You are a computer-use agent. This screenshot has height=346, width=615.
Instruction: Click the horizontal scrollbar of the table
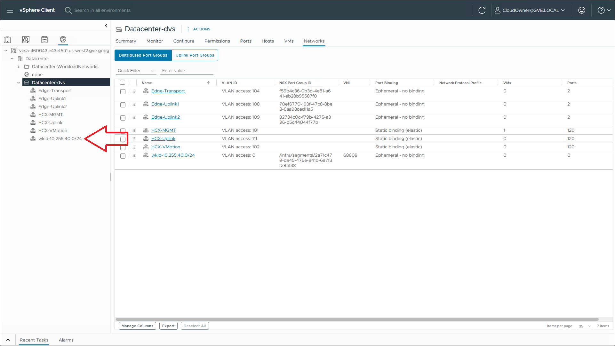357,319
